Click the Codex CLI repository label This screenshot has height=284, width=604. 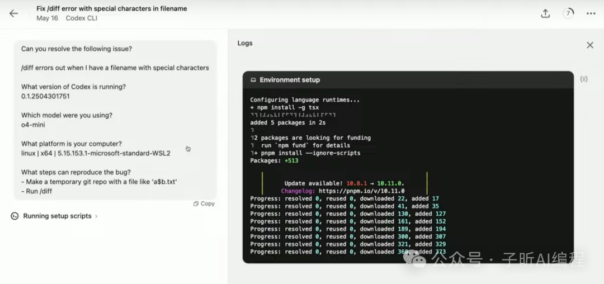point(82,18)
